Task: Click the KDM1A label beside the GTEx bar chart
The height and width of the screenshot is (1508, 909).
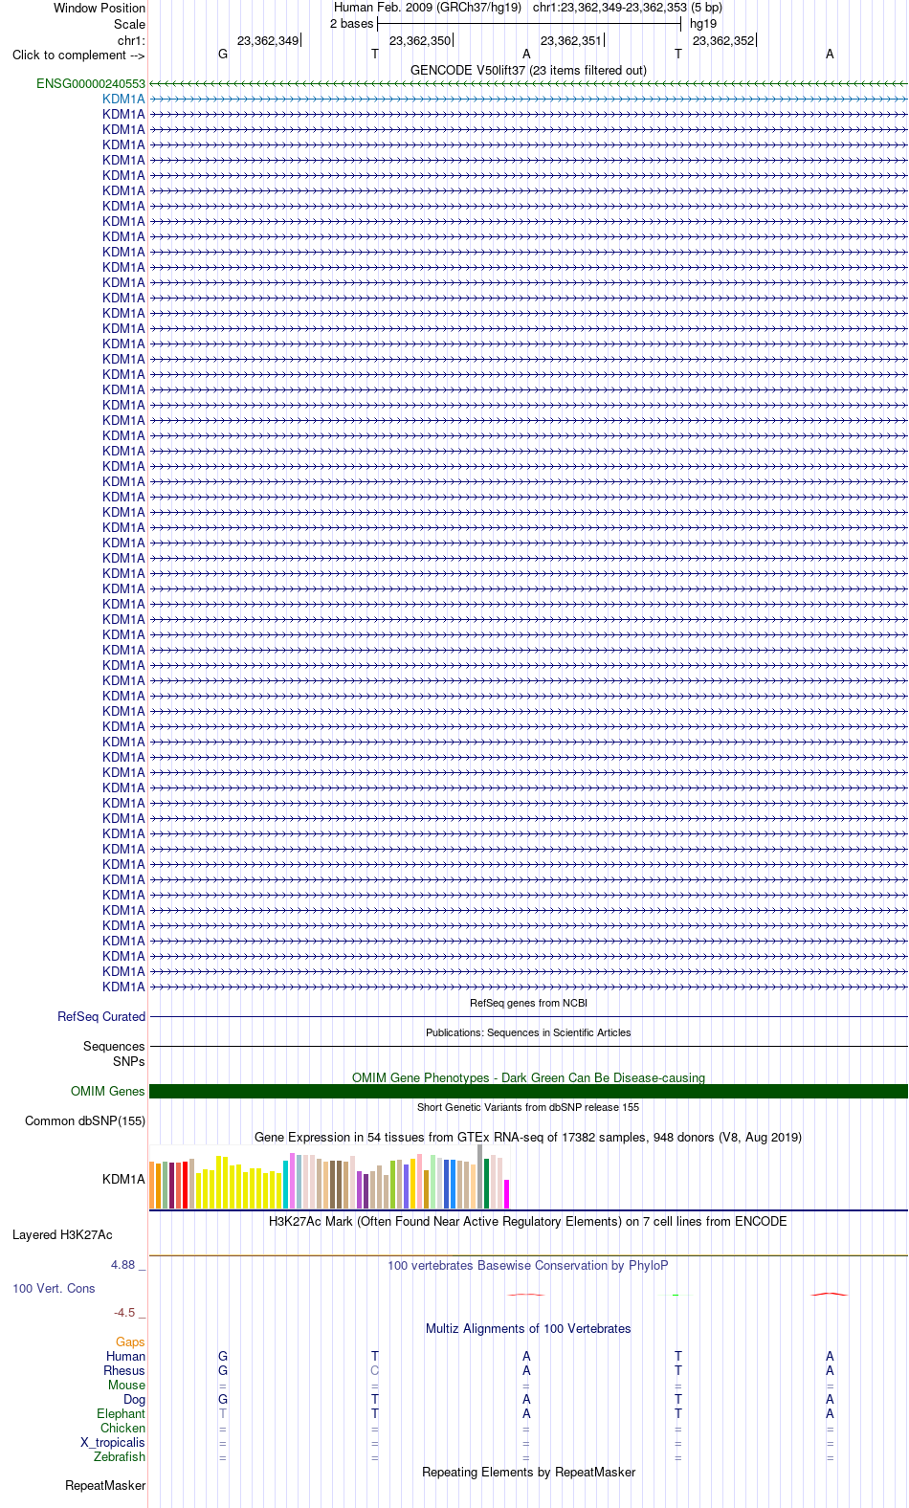Action: click(x=124, y=1180)
